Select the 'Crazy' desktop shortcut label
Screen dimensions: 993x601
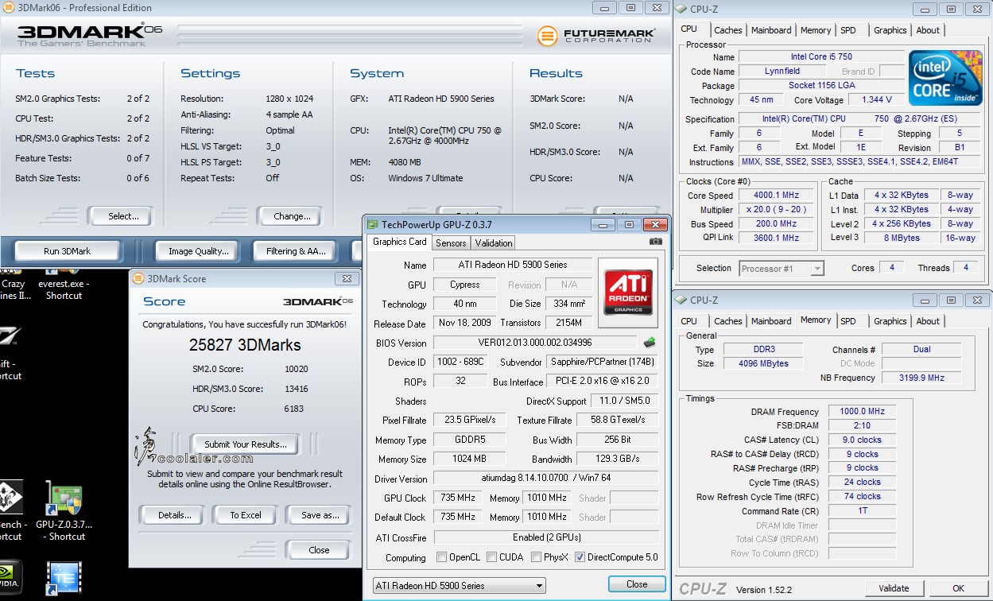pos(13,284)
